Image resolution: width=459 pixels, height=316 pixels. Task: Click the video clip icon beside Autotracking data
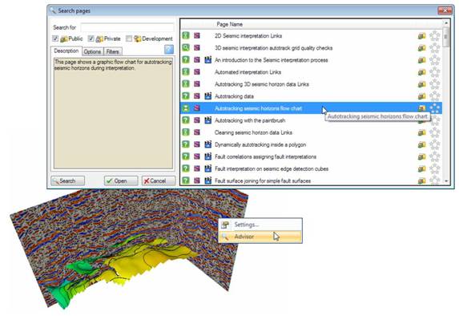[x=207, y=96]
